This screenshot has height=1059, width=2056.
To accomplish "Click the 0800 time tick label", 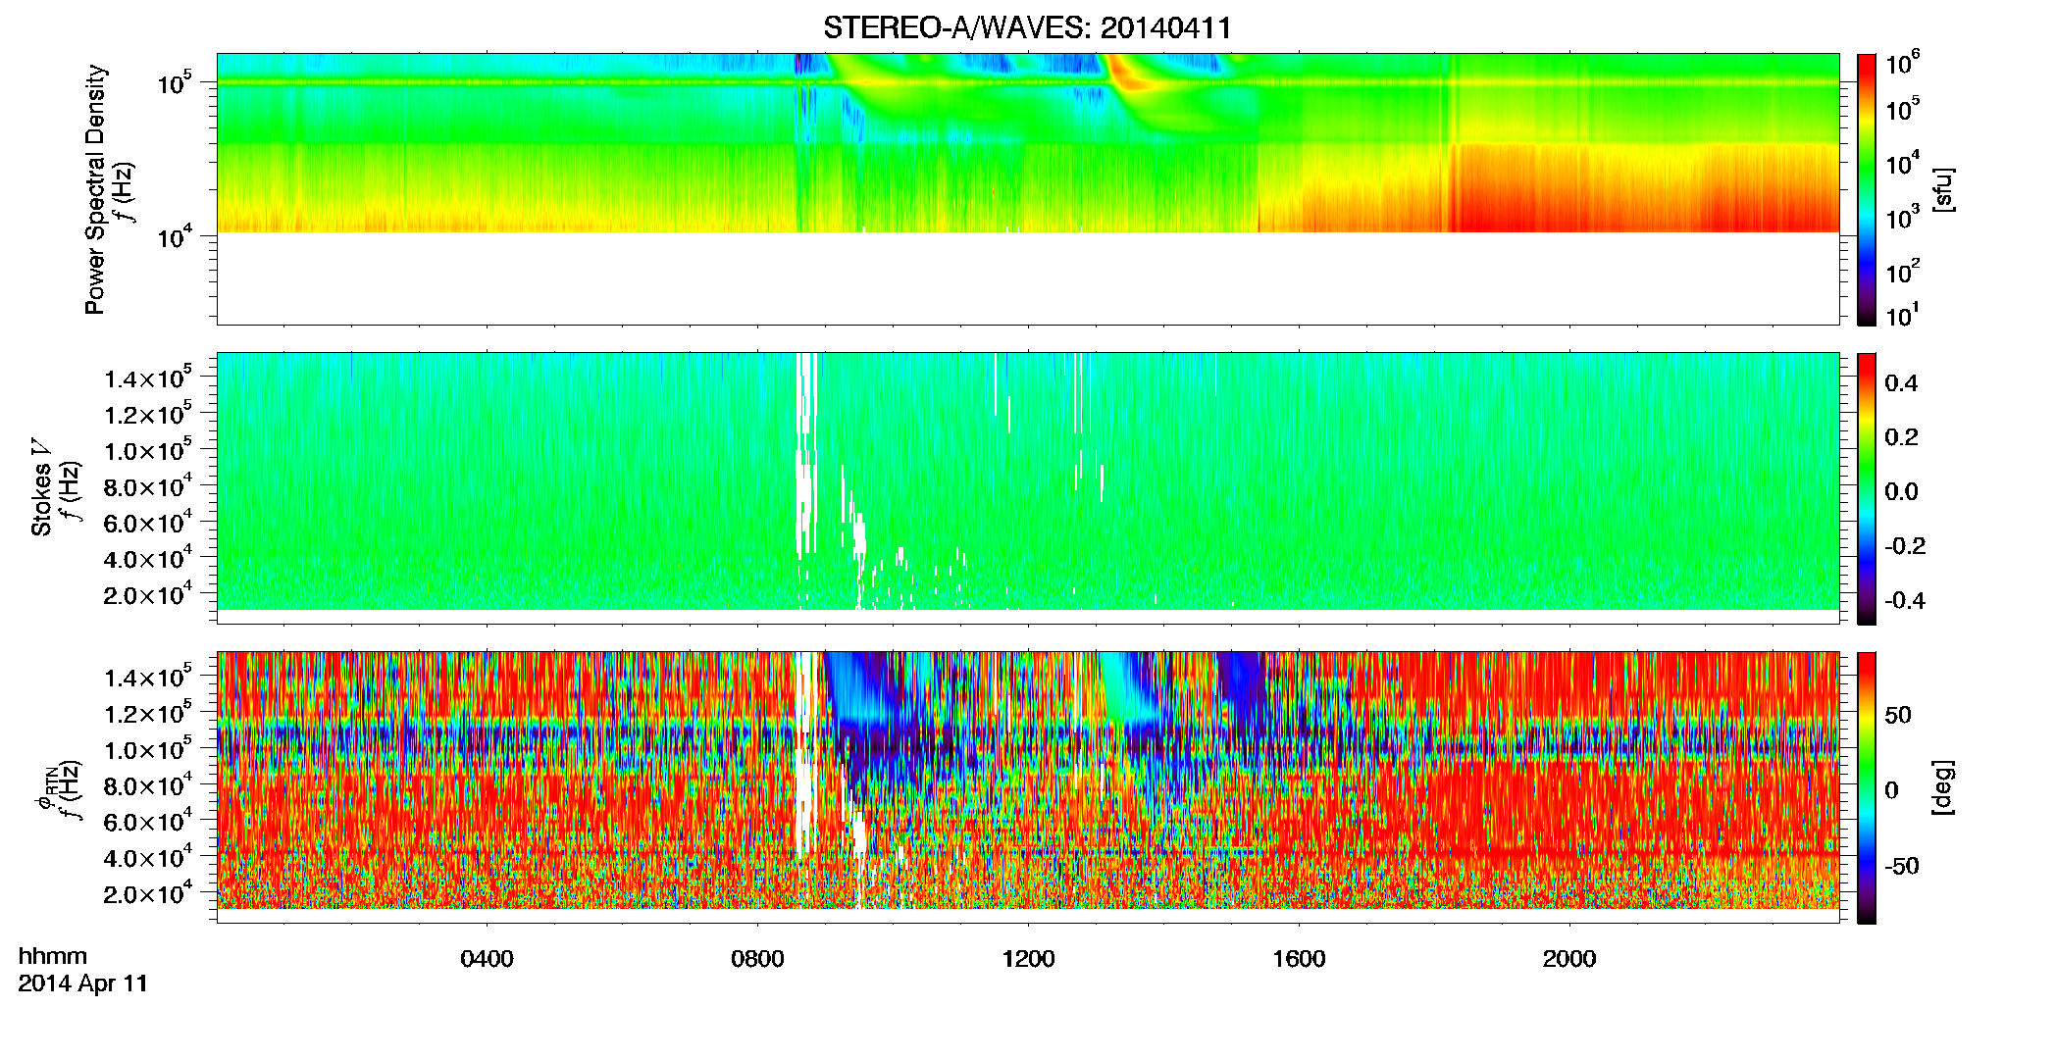I will click(757, 959).
